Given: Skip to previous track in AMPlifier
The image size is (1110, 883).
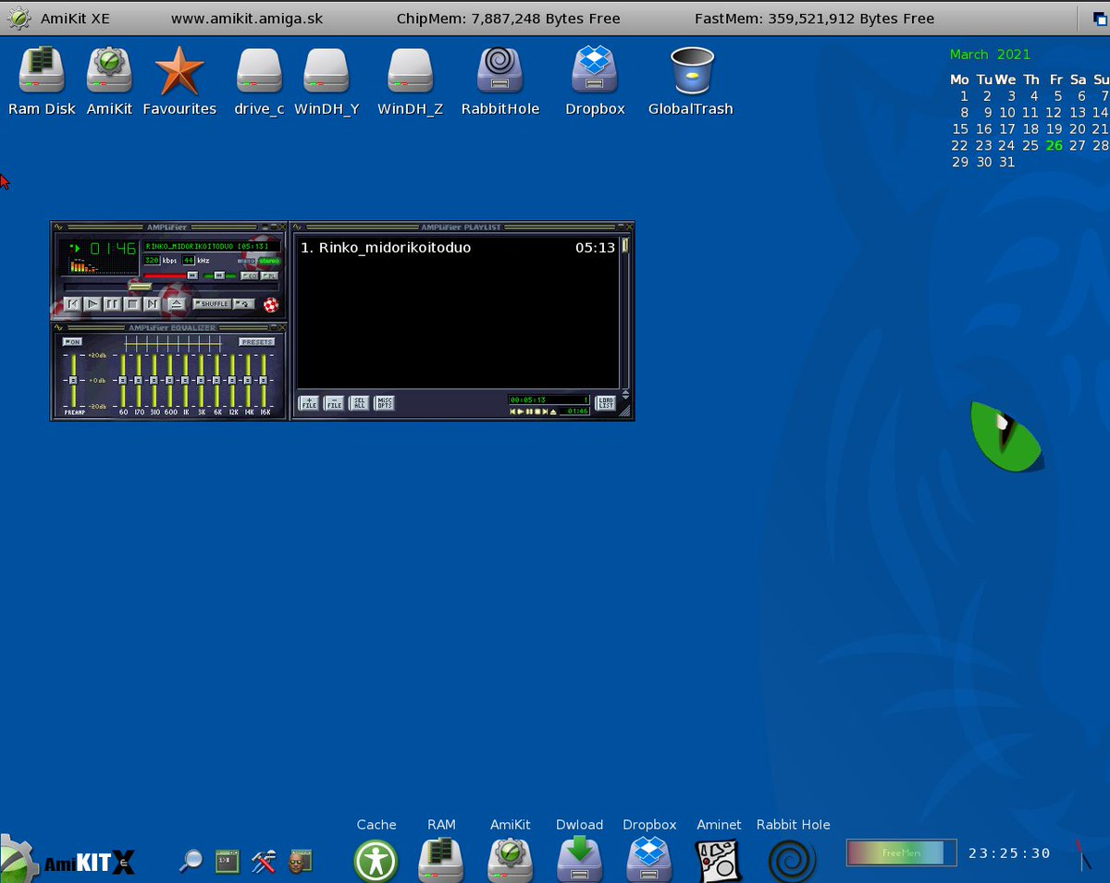Looking at the screenshot, I should point(73,303).
